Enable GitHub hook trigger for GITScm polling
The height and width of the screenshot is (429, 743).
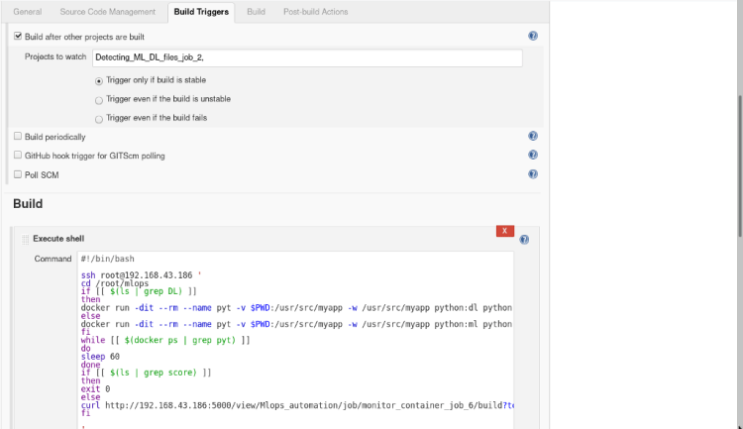coord(18,155)
